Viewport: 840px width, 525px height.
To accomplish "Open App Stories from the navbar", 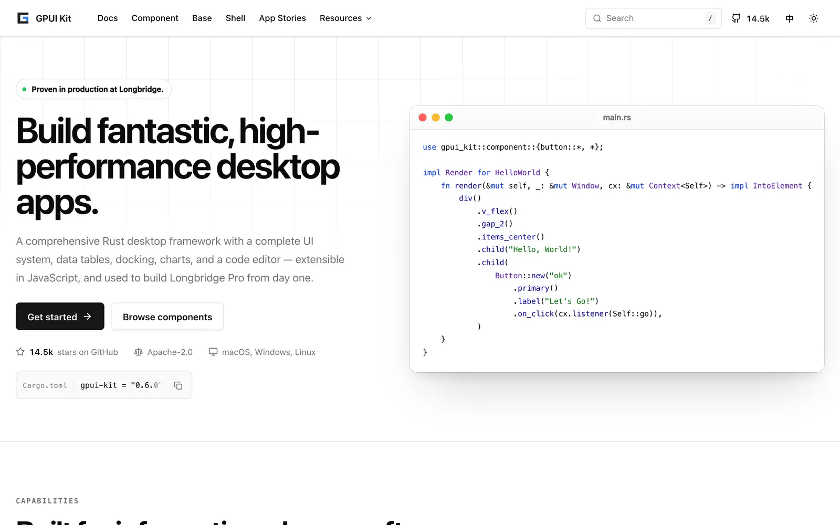I will tap(282, 18).
